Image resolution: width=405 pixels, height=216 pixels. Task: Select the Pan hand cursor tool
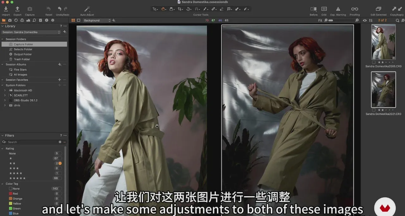(164, 9)
